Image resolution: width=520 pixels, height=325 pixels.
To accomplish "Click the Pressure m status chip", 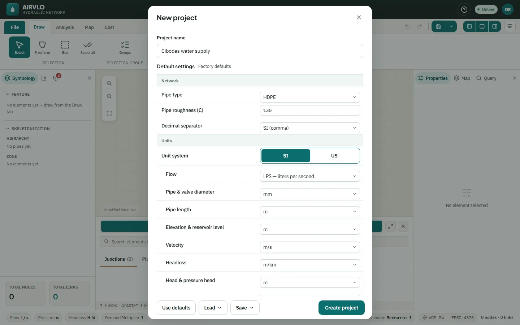I will pyautogui.click(x=48, y=318).
